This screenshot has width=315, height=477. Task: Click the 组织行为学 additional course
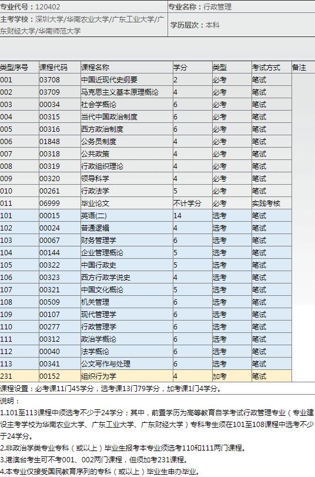[x=99, y=376]
